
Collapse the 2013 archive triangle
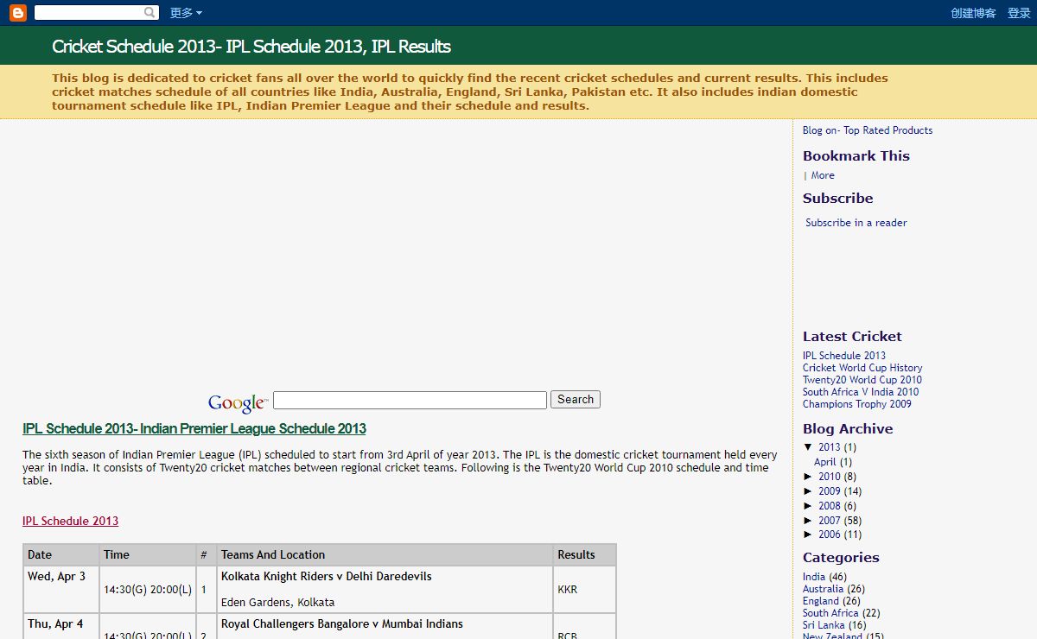(808, 447)
